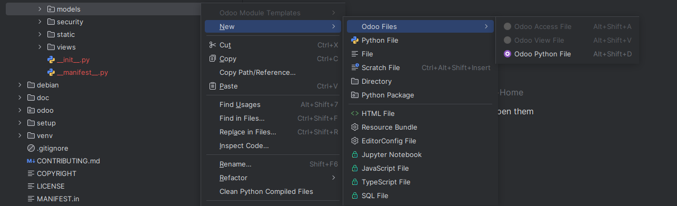Click the Odoo View File label
This screenshot has width=677, height=206.
pos(539,40)
